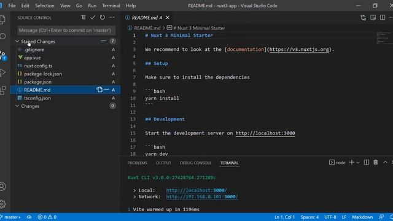The width and height of the screenshot is (393, 221).
Task: Open Edit menu
Action: click(x=25, y=6)
